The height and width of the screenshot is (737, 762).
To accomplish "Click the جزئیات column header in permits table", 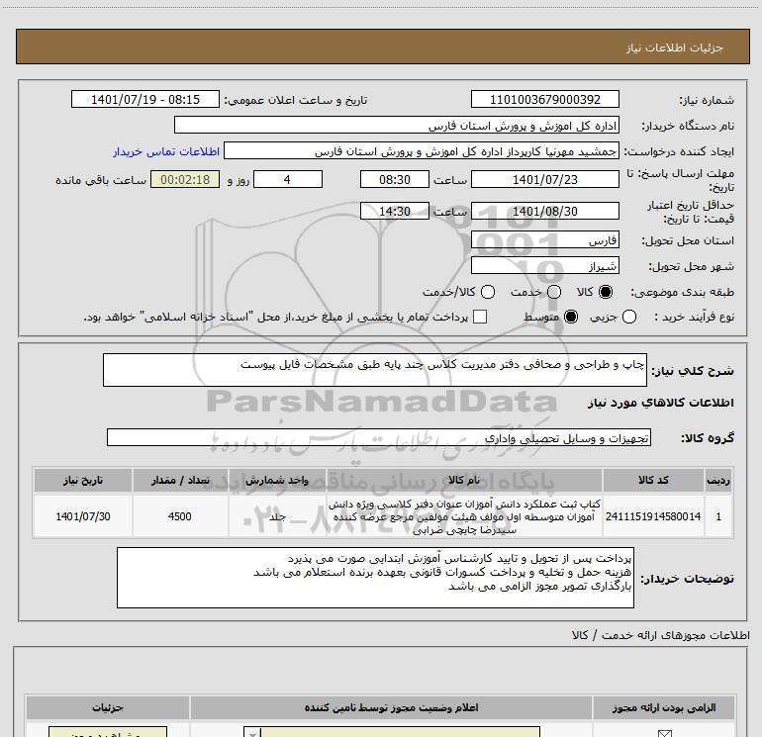I will [x=108, y=707].
